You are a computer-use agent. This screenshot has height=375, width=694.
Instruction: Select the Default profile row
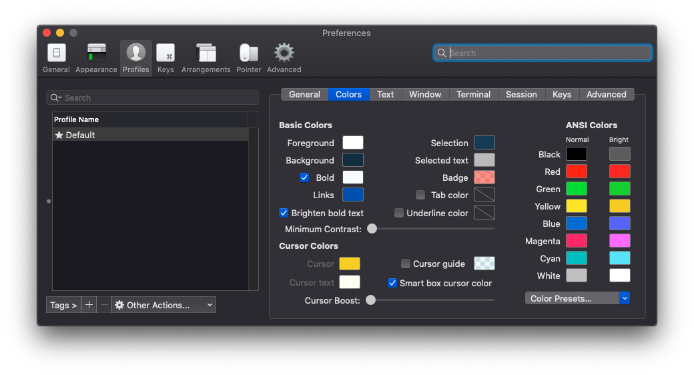(151, 135)
